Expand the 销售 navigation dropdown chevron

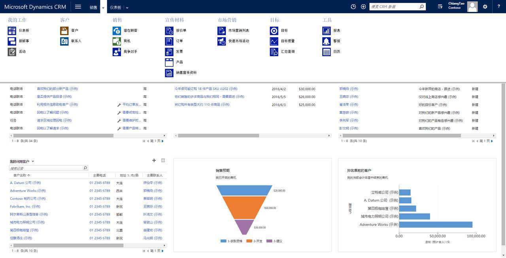click(x=102, y=7)
